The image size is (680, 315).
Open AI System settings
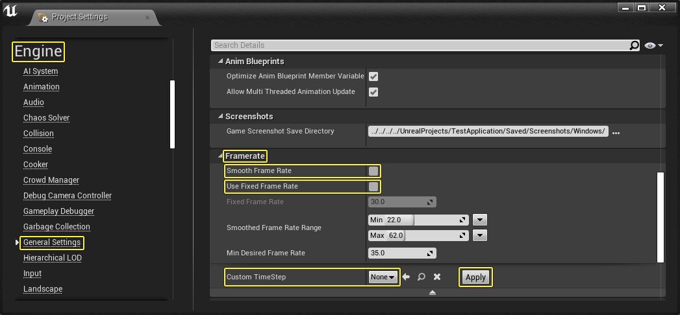40,71
